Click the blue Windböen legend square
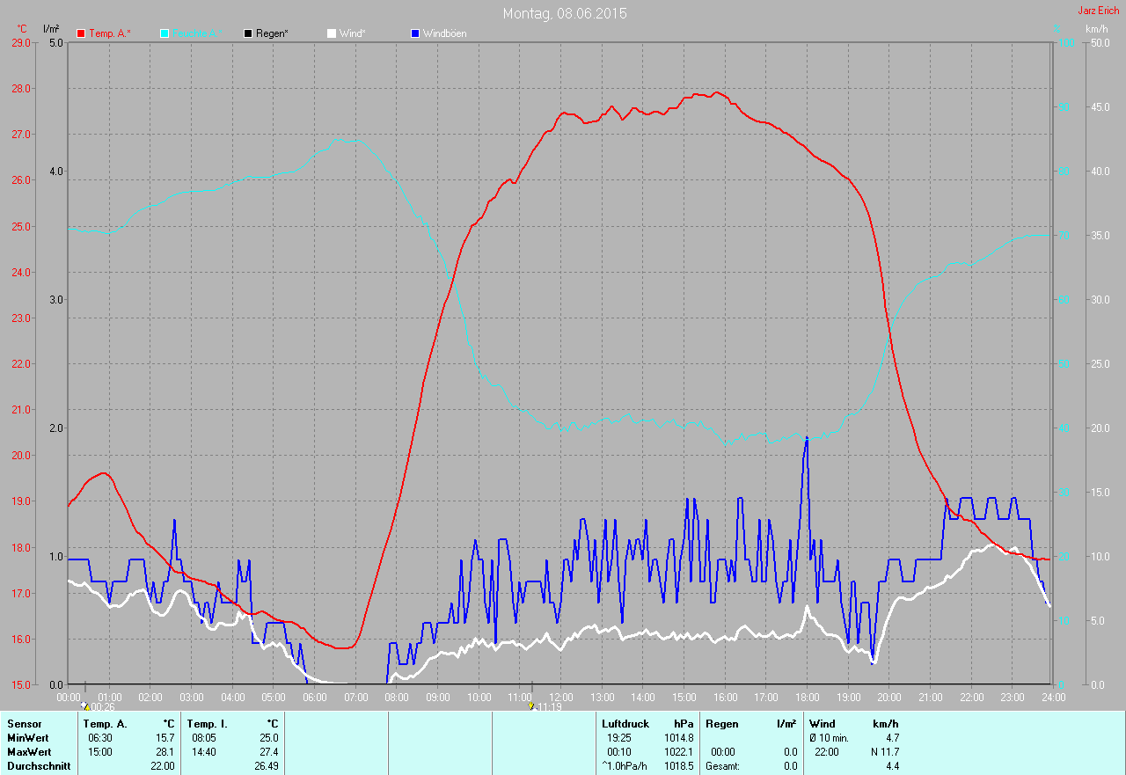The width and height of the screenshot is (1126, 775). coord(415,33)
